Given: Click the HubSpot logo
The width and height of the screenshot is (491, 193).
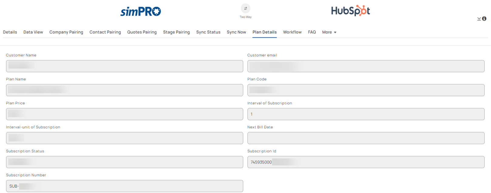Looking at the screenshot, I should pyautogui.click(x=350, y=11).
